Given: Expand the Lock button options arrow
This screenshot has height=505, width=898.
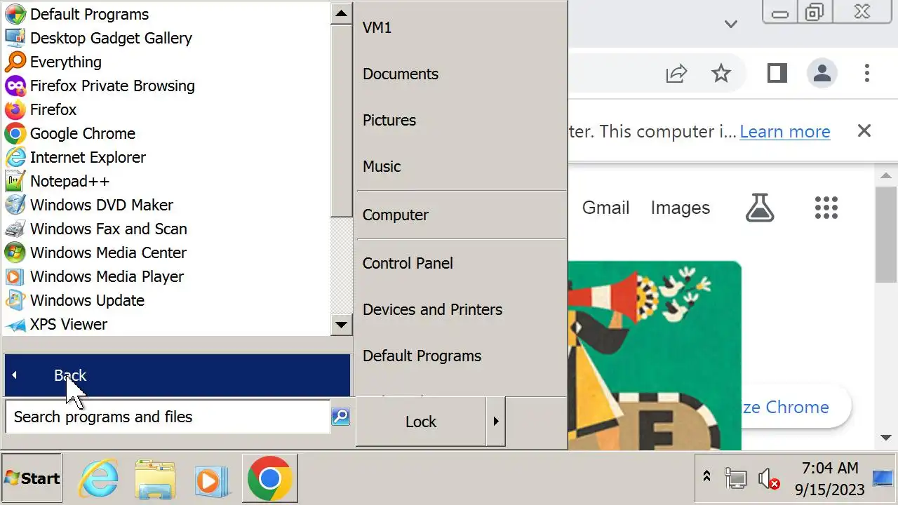Looking at the screenshot, I should (495, 422).
